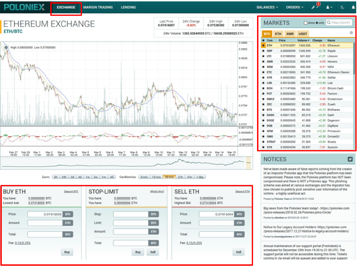The width and height of the screenshot is (358, 271).
Task: Click the market Filter search field
Action: (x=339, y=23)
